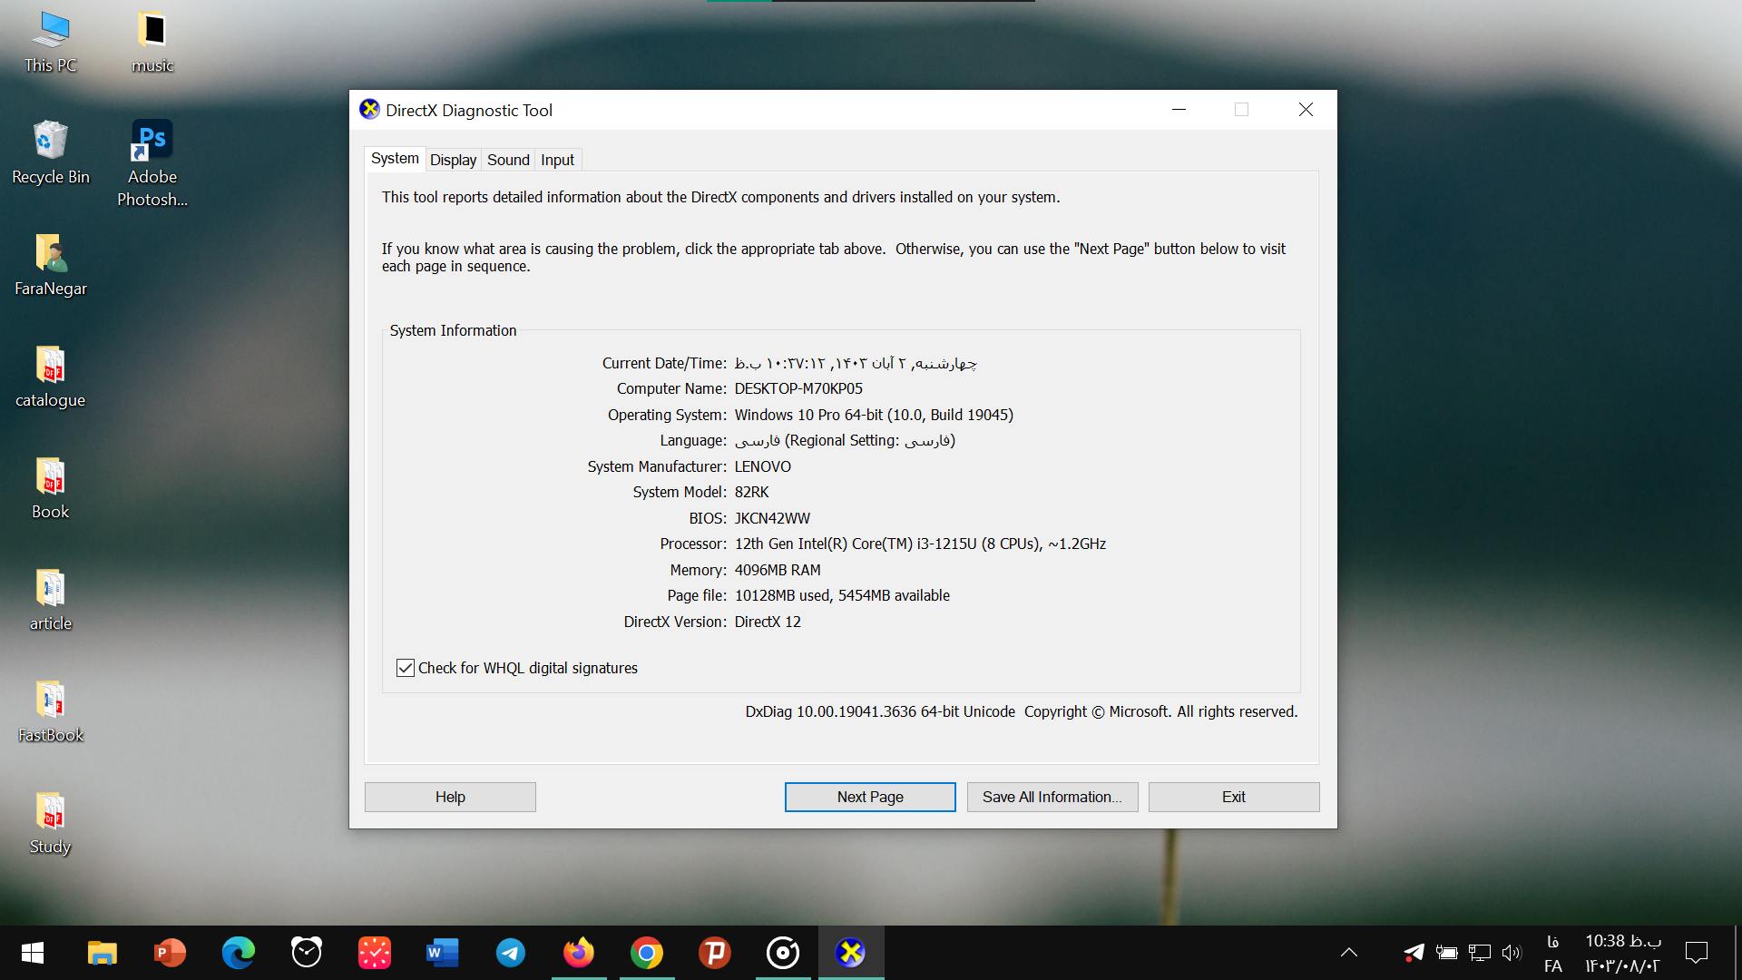The image size is (1742, 980).
Task: Expand the hidden system tray icons
Action: [x=1348, y=952]
